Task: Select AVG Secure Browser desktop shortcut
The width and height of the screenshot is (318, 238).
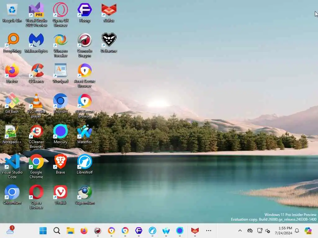Action: point(84,106)
